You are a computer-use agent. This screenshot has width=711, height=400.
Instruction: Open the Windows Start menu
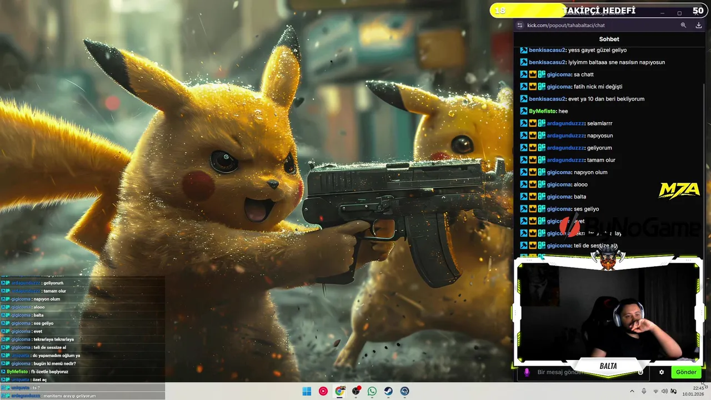click(x=307, y=391)
